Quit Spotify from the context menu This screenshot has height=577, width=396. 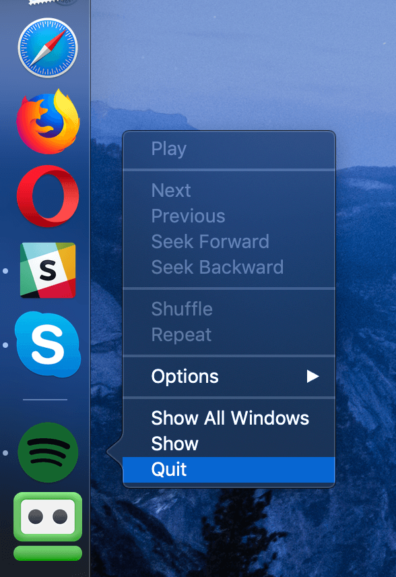pos(229,470)
